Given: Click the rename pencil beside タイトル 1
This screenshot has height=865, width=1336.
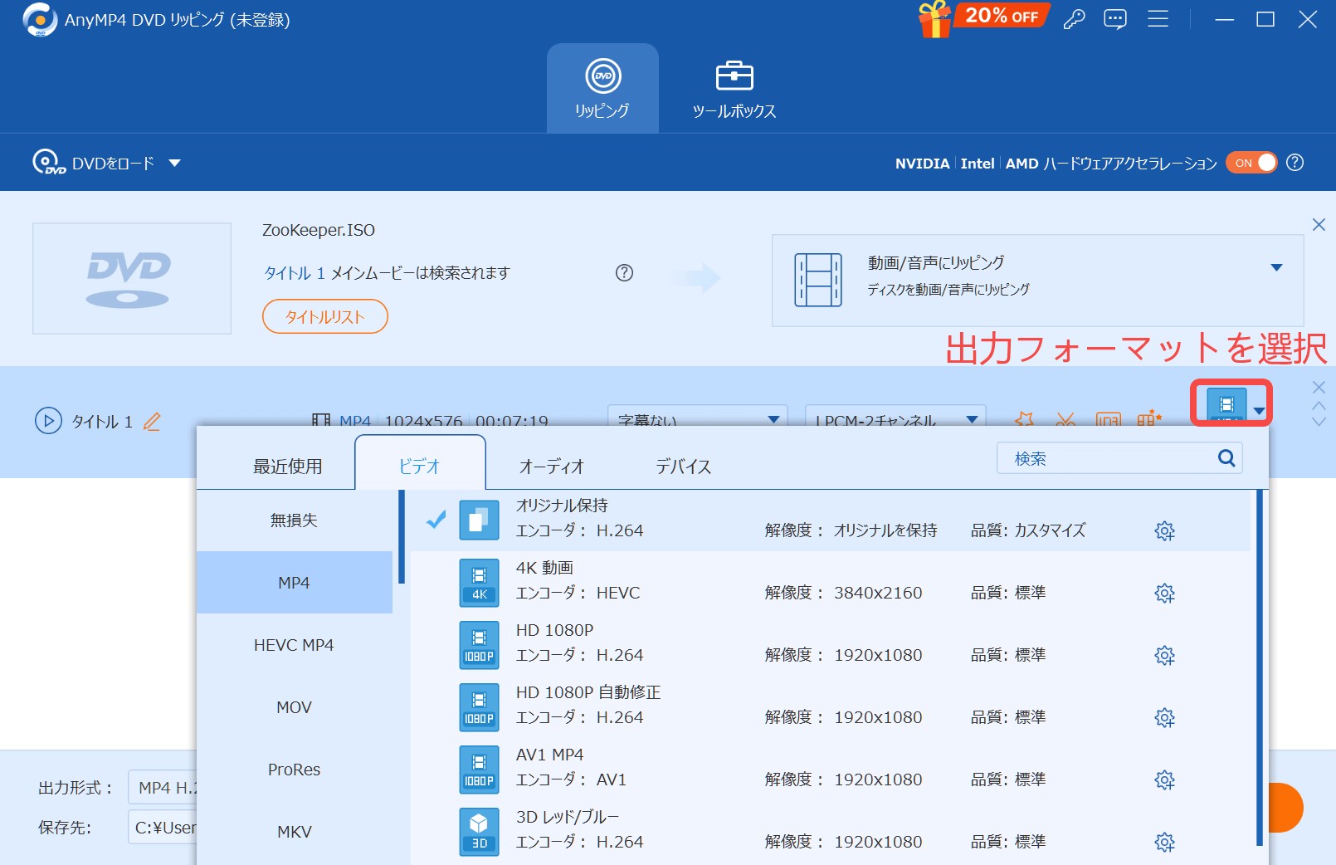Looking at the screenshot, I should point(152,422).
